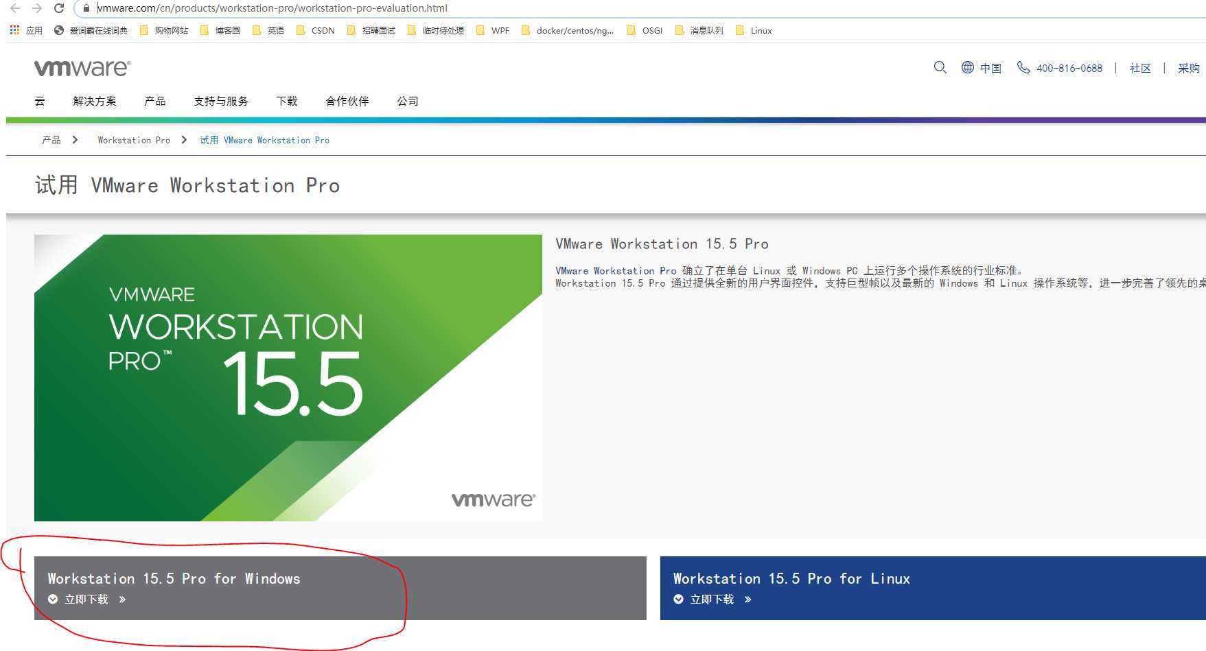Screen dimensions: 1206x651
Task: Click the browser address bar URL
Action: (x=272, y=8)
